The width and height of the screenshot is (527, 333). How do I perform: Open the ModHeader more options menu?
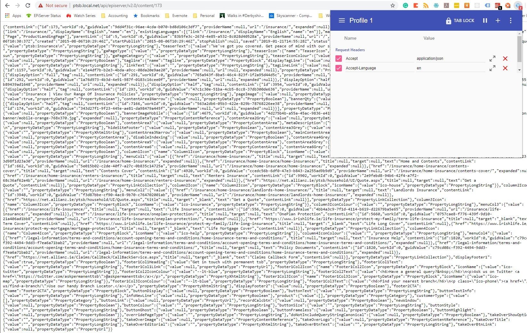[x=511, y=20]
